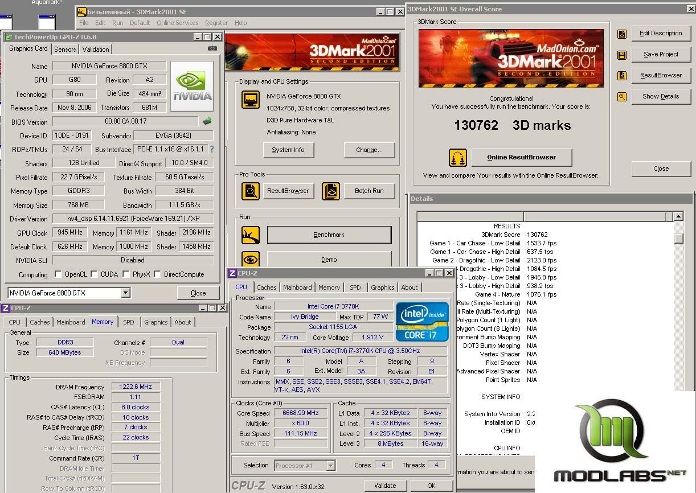Switch to Mainboard tab in front CPU-Z
Image resolution: width=696 pixels, height=493 pixels.
point(297,287)
